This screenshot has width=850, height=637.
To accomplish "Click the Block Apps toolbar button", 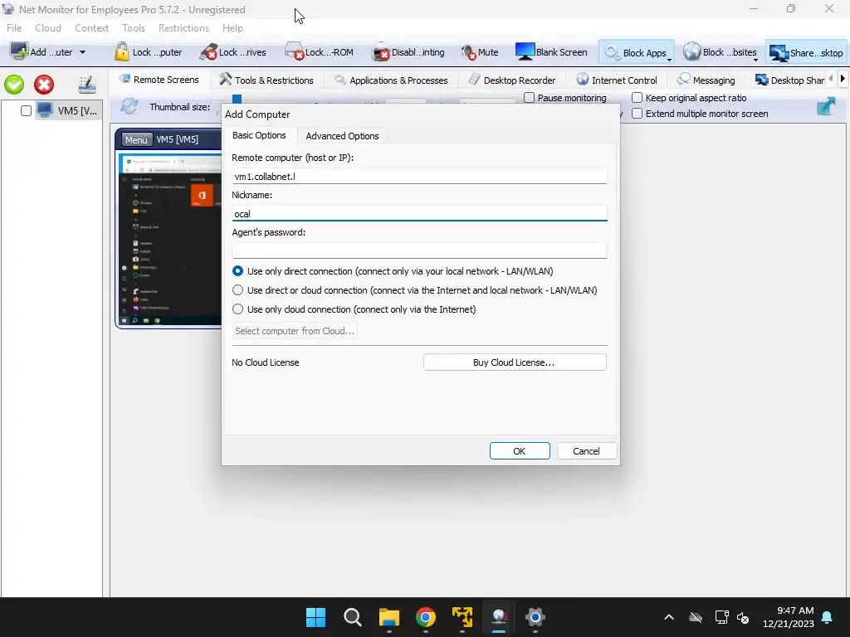I will point(635,52).
